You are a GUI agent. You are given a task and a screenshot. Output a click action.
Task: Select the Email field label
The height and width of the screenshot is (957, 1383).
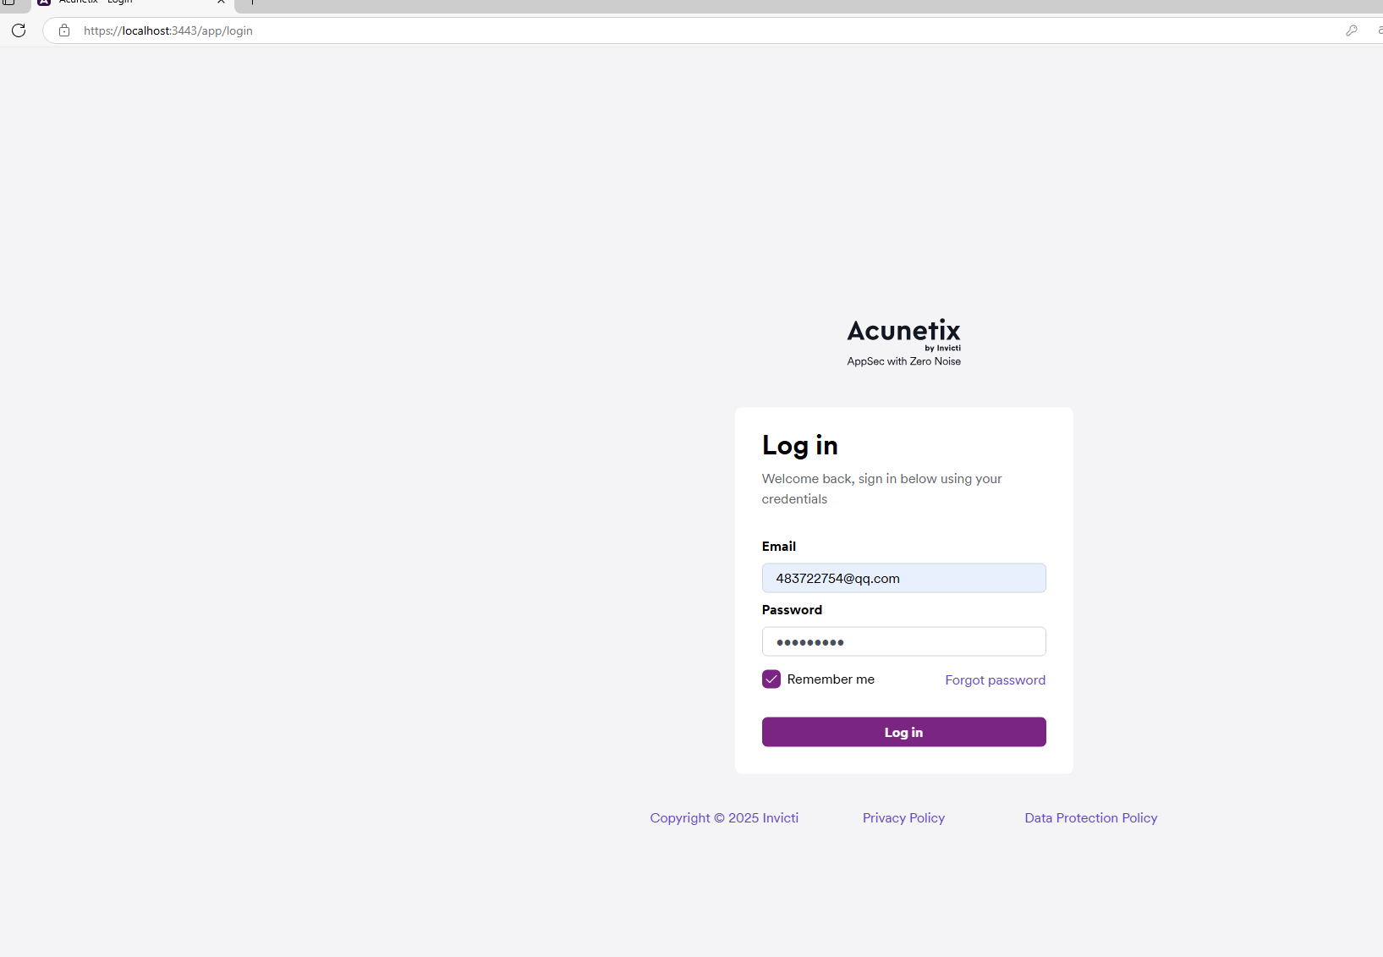tap(778, 547)
